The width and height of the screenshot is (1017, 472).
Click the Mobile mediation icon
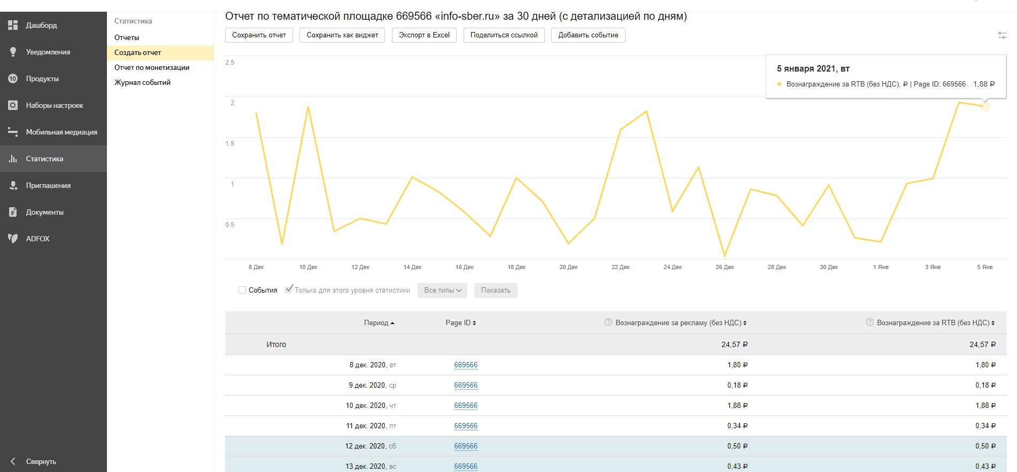pyautogui.click(x=13, y=132)
